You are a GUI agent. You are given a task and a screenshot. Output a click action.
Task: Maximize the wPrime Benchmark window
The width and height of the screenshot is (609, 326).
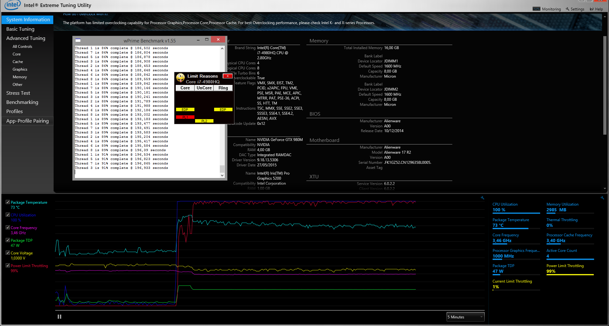pos(207,40)
